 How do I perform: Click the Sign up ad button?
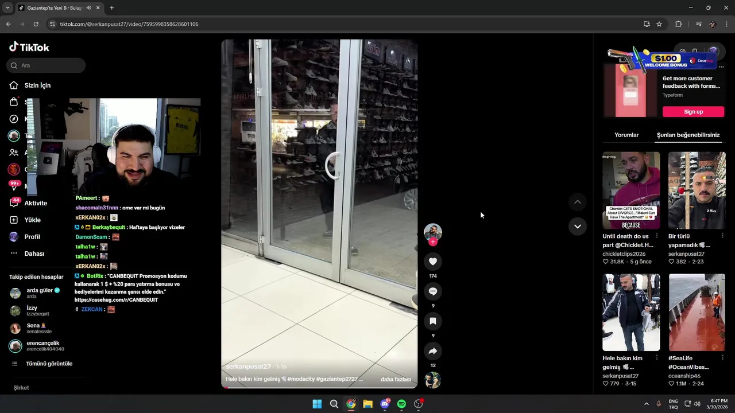click(x=693, y=112)
